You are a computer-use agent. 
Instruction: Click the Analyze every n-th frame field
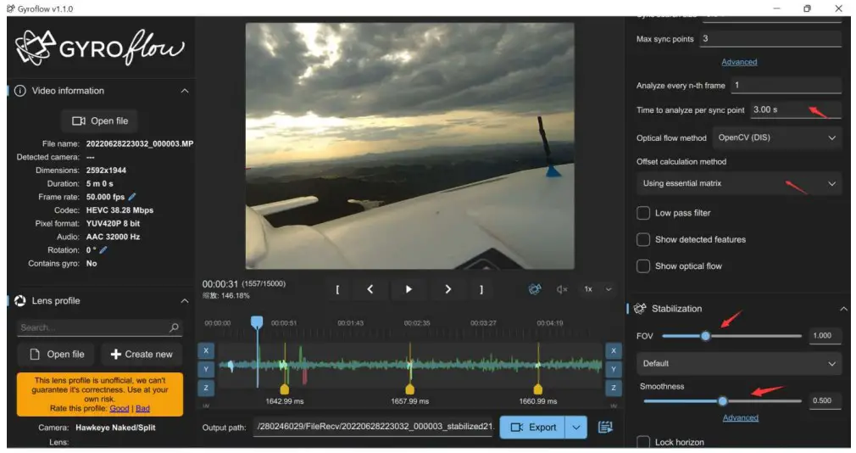tap(787, 85)
